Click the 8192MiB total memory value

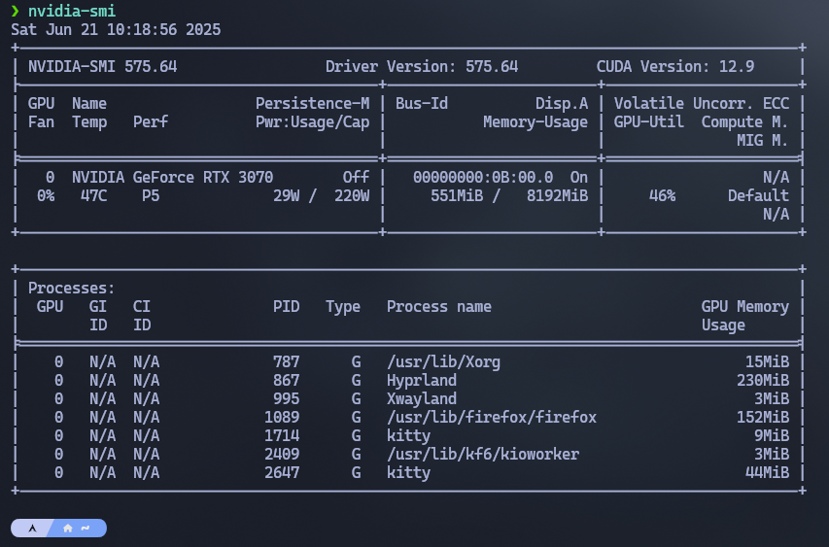[557, 196]
